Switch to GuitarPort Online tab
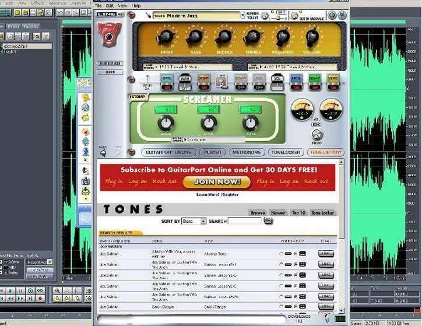 168,152
